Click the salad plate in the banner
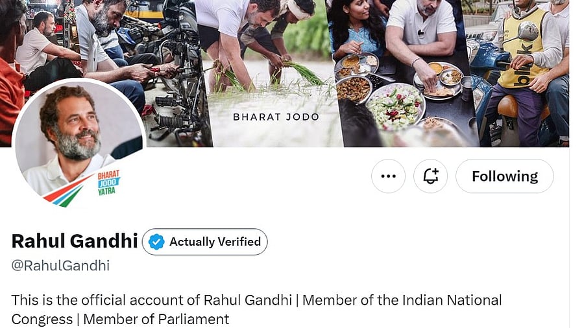The height and width of the screenshot is (328, 584). tap(395, 106)
